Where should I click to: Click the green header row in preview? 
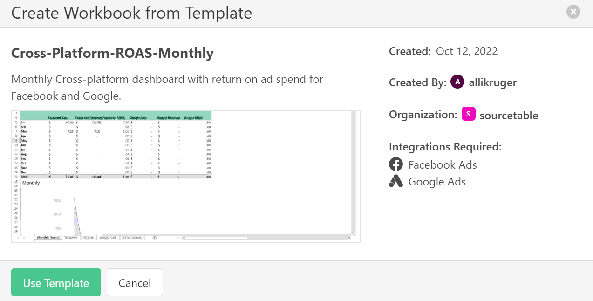(116, 116)
